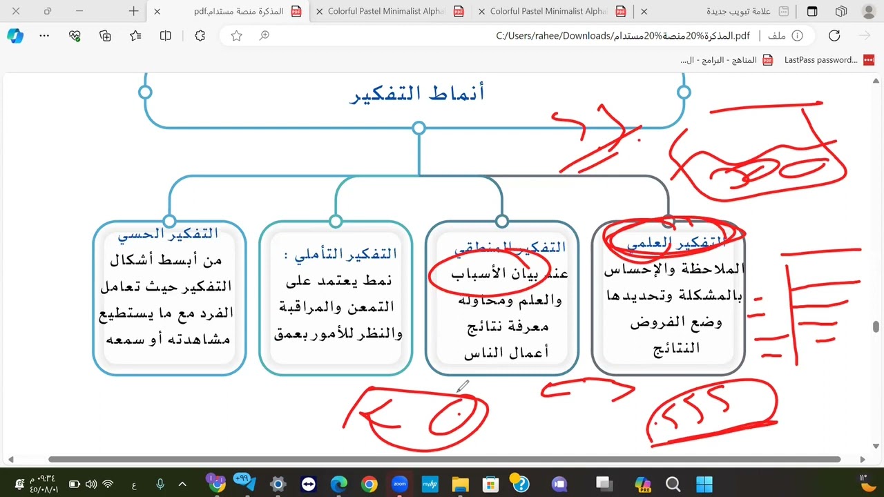Image resolution: width=884 pixels, height=497 pixels.
Task: Click the text أعمال الناس
Action: 507,353
